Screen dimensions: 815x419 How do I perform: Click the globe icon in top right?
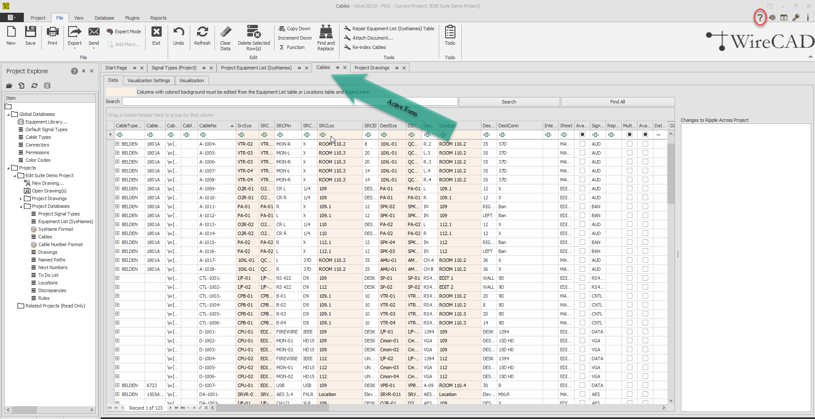[x=772, y=17]
